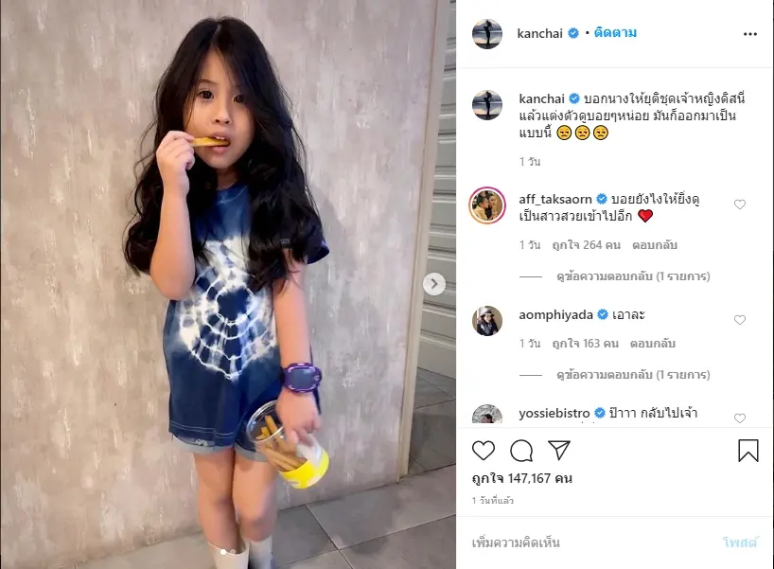Like the post with the heart icon

[x=484, y=451]
